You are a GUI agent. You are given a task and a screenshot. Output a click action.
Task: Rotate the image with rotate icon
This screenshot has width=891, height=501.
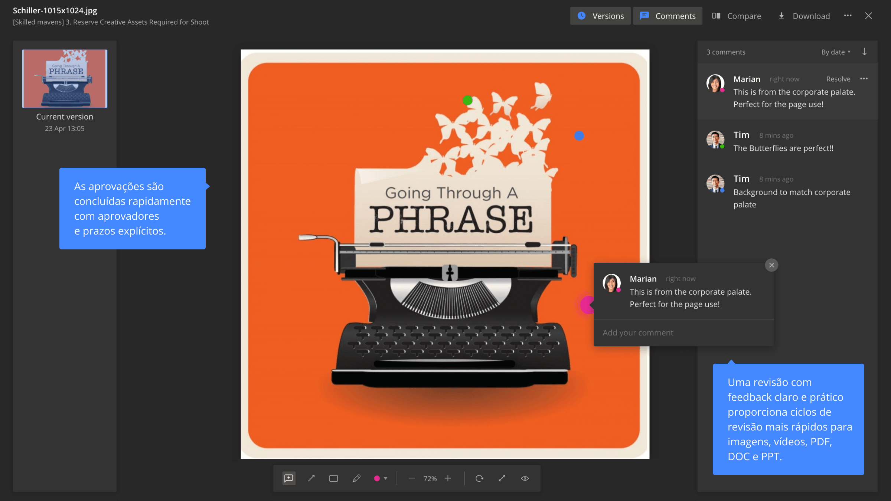pyautogui.click(x=480, y=478)
